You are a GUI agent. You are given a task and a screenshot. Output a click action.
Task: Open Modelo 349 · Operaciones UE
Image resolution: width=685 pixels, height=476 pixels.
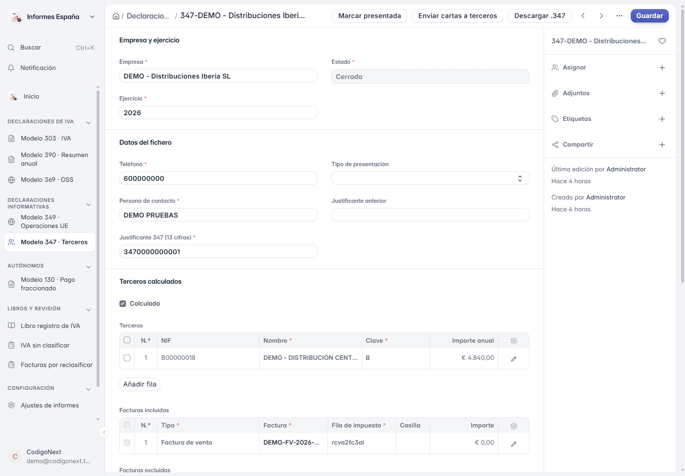49,222
